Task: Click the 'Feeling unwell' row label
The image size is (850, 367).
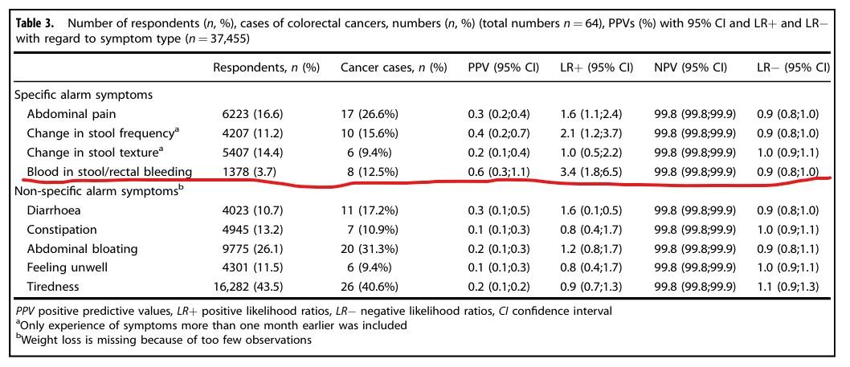Action: pos(67,268)
